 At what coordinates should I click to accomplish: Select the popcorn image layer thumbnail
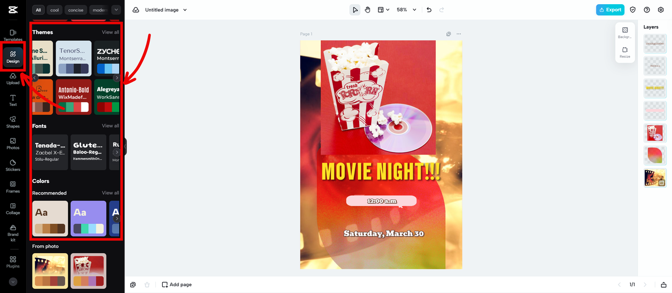coord(655,133)
